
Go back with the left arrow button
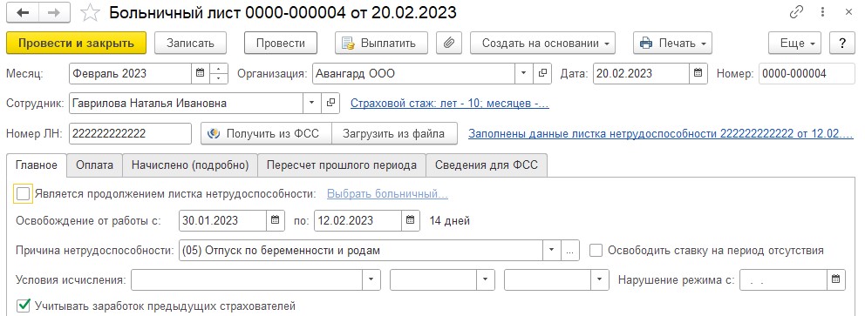[x=23, y=13]
